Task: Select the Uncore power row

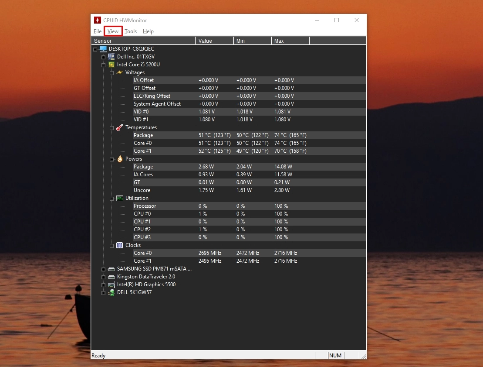Action: click(249, 190)
